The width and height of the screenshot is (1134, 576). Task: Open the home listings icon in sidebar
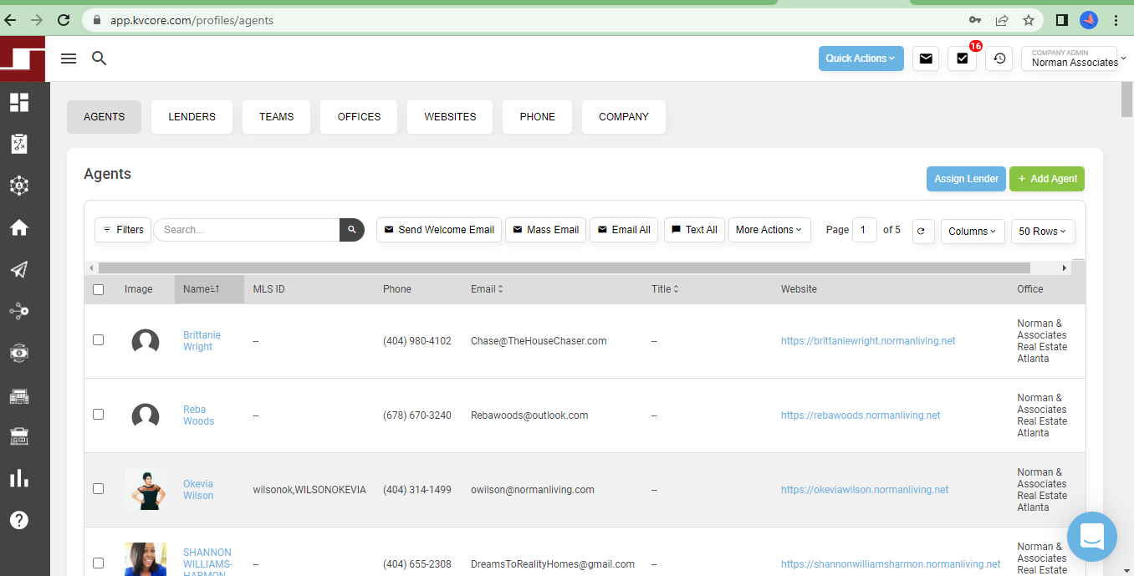(19, 227)
